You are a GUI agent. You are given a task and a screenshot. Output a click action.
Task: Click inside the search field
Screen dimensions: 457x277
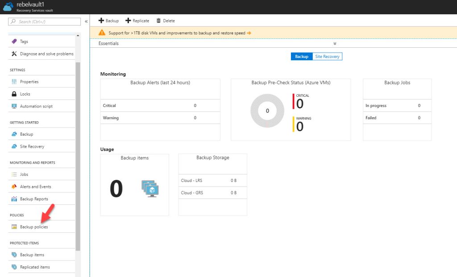[45, 21]
